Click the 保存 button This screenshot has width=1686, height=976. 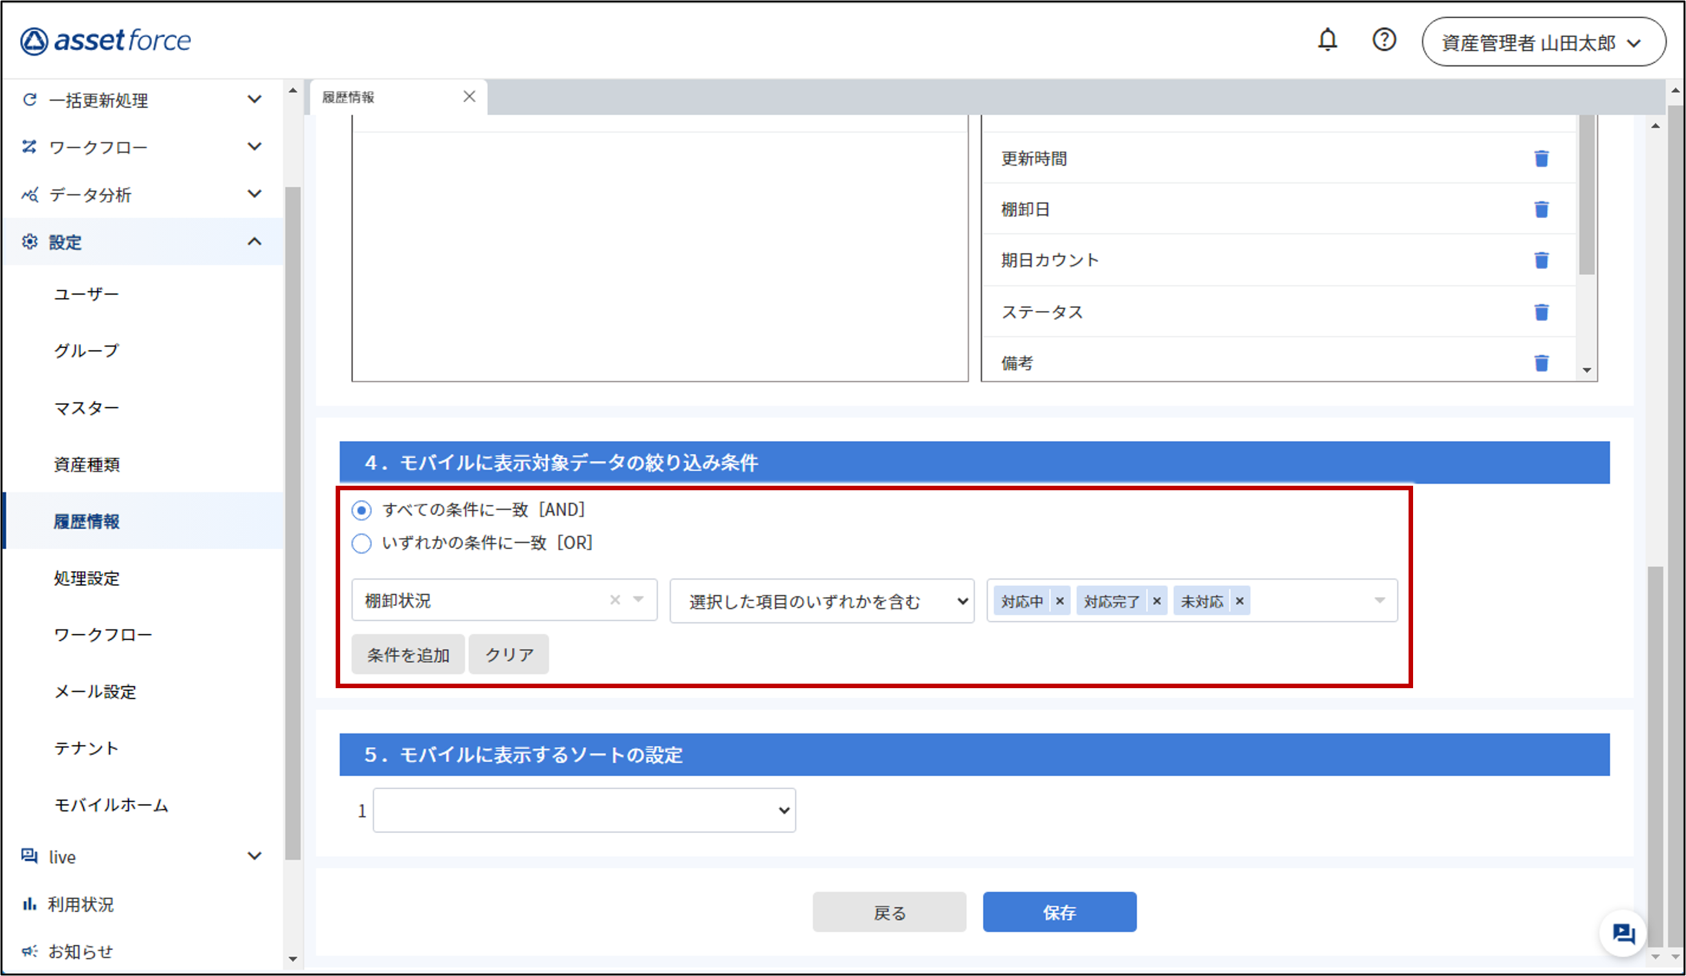(1060, 912)
